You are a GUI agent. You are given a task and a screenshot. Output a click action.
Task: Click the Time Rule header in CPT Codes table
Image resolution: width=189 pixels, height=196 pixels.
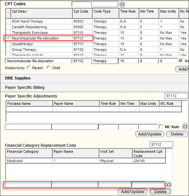pos(129,13)
